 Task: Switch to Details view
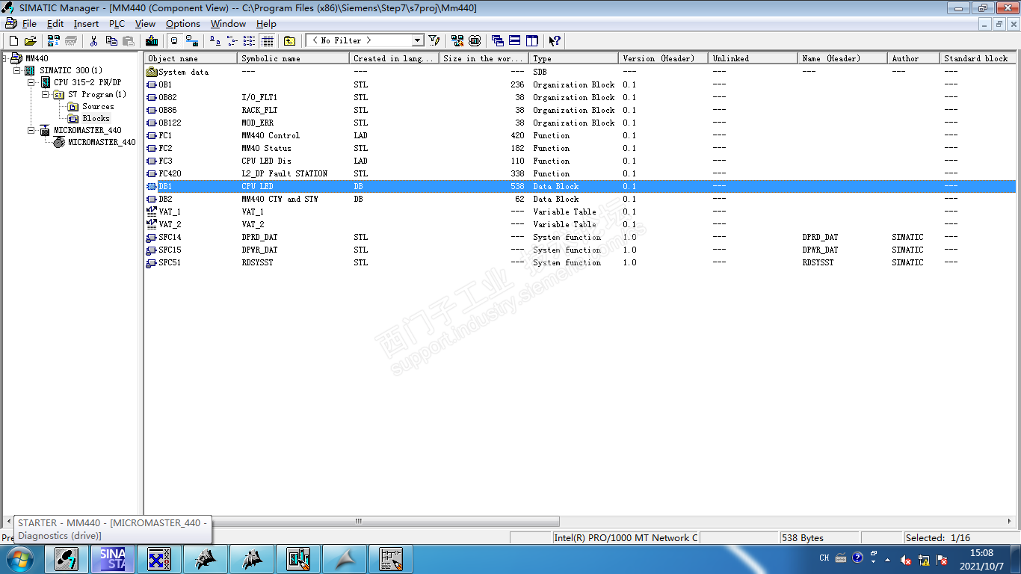pos(267,40)
